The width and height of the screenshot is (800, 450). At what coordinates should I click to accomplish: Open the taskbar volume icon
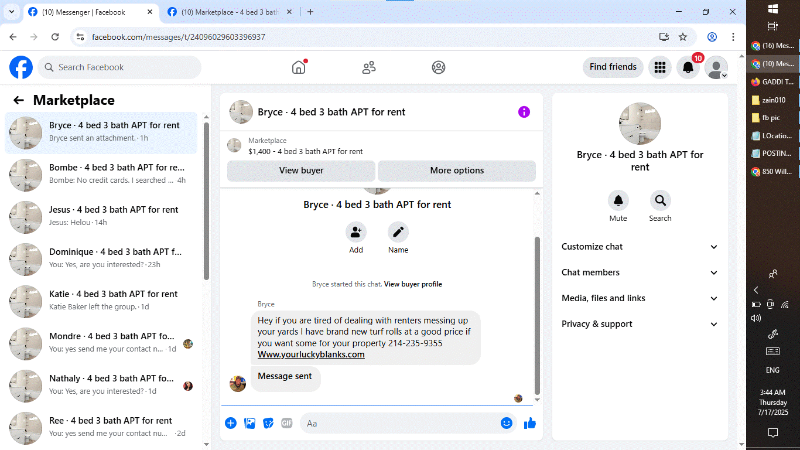(756, 318)
